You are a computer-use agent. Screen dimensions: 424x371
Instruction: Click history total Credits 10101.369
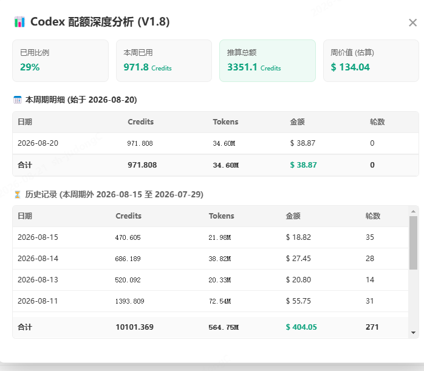point(135,327)
